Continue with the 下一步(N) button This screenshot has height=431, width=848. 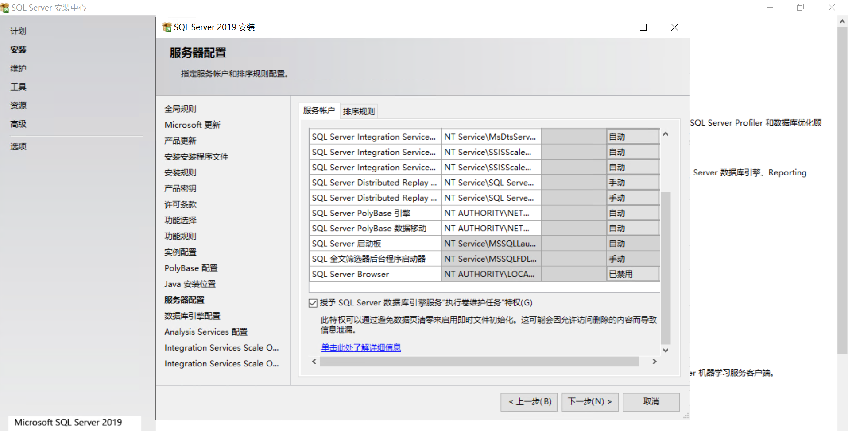pos(590,402)
